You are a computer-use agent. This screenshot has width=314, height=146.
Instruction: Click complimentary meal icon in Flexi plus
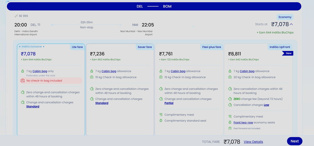coord(161,115)
